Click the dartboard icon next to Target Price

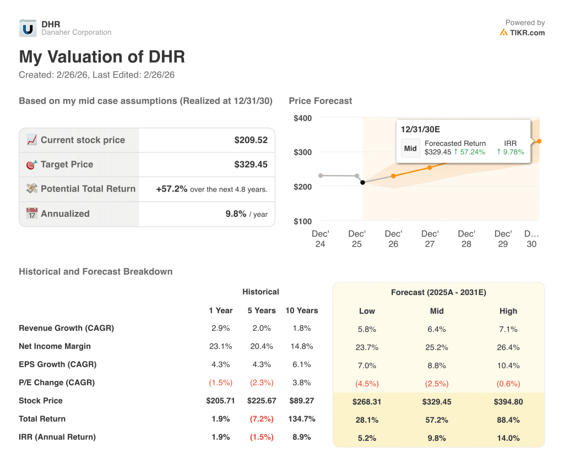tap(32, 164)
